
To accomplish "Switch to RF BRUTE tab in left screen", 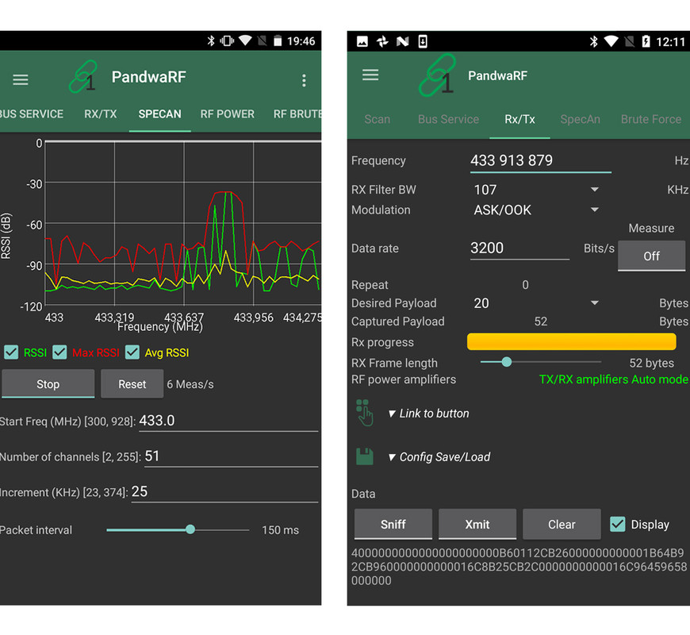I will click(297, 114).
